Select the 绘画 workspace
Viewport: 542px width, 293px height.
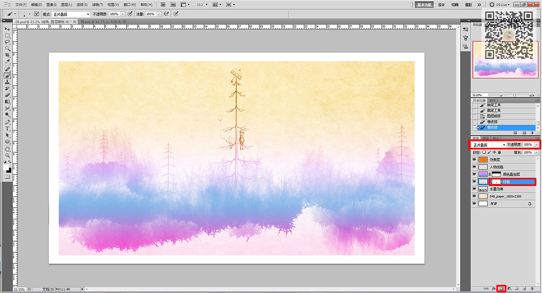(455, 5)
